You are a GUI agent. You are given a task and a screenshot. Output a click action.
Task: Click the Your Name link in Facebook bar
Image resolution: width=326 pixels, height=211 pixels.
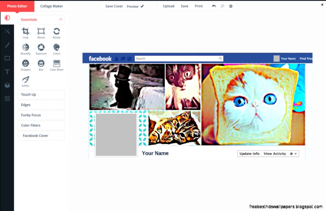tap(288, 59)
